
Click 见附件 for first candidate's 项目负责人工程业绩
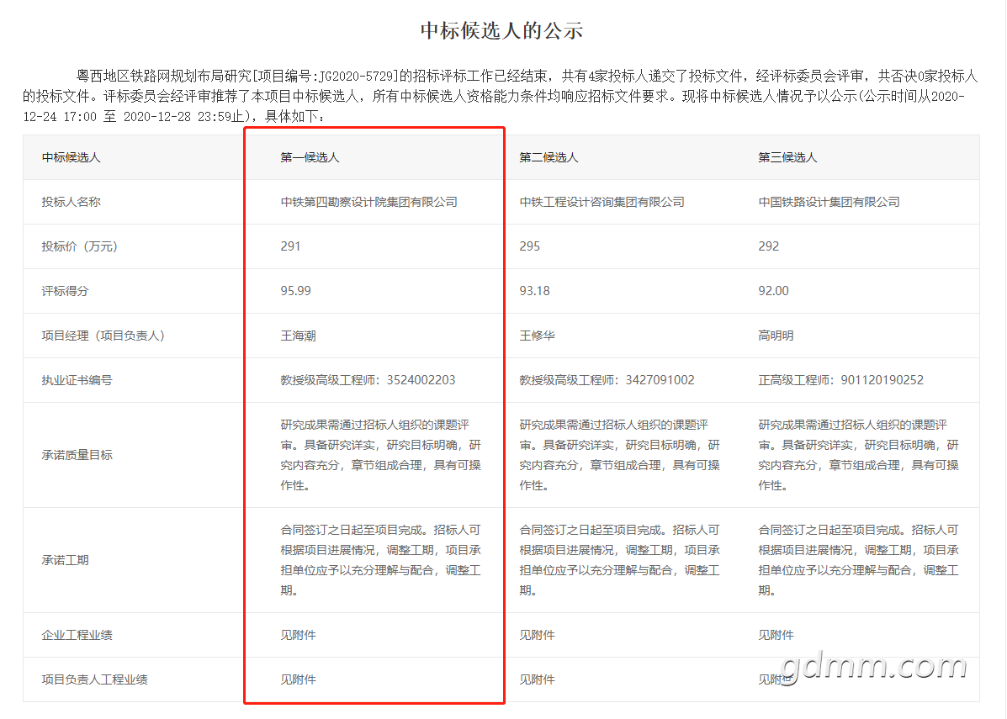pos(299,679)
